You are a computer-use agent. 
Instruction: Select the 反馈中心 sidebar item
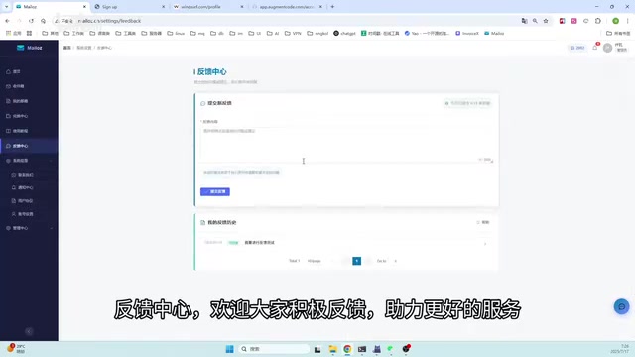point(29,146)
